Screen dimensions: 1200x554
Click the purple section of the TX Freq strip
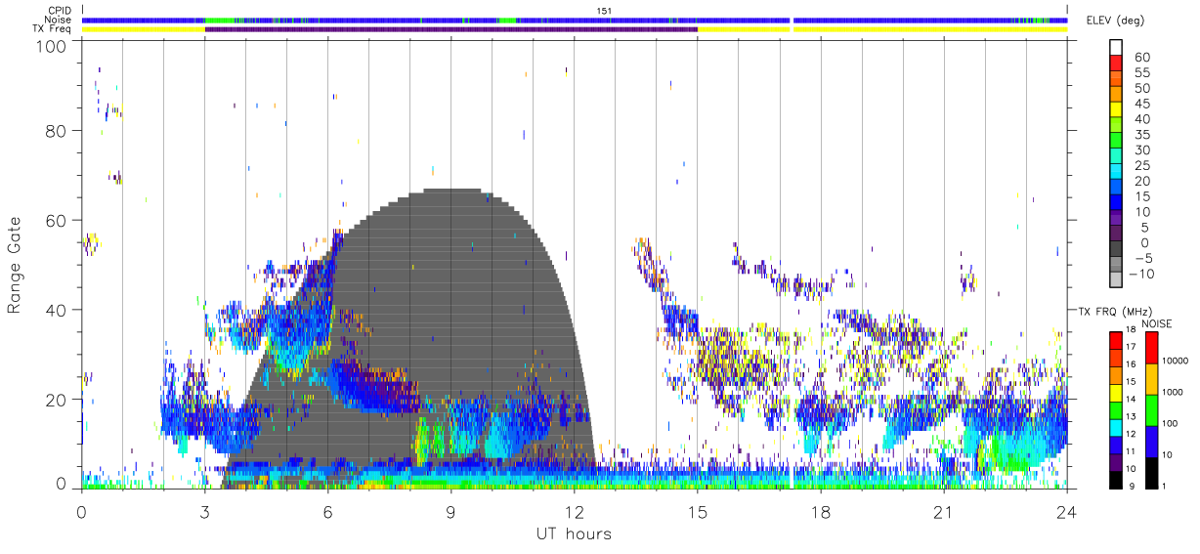[450, 29]
